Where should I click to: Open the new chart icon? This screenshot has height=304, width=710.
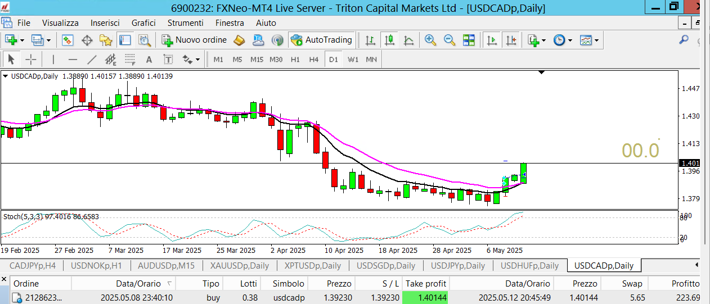(x=11, y=40)
